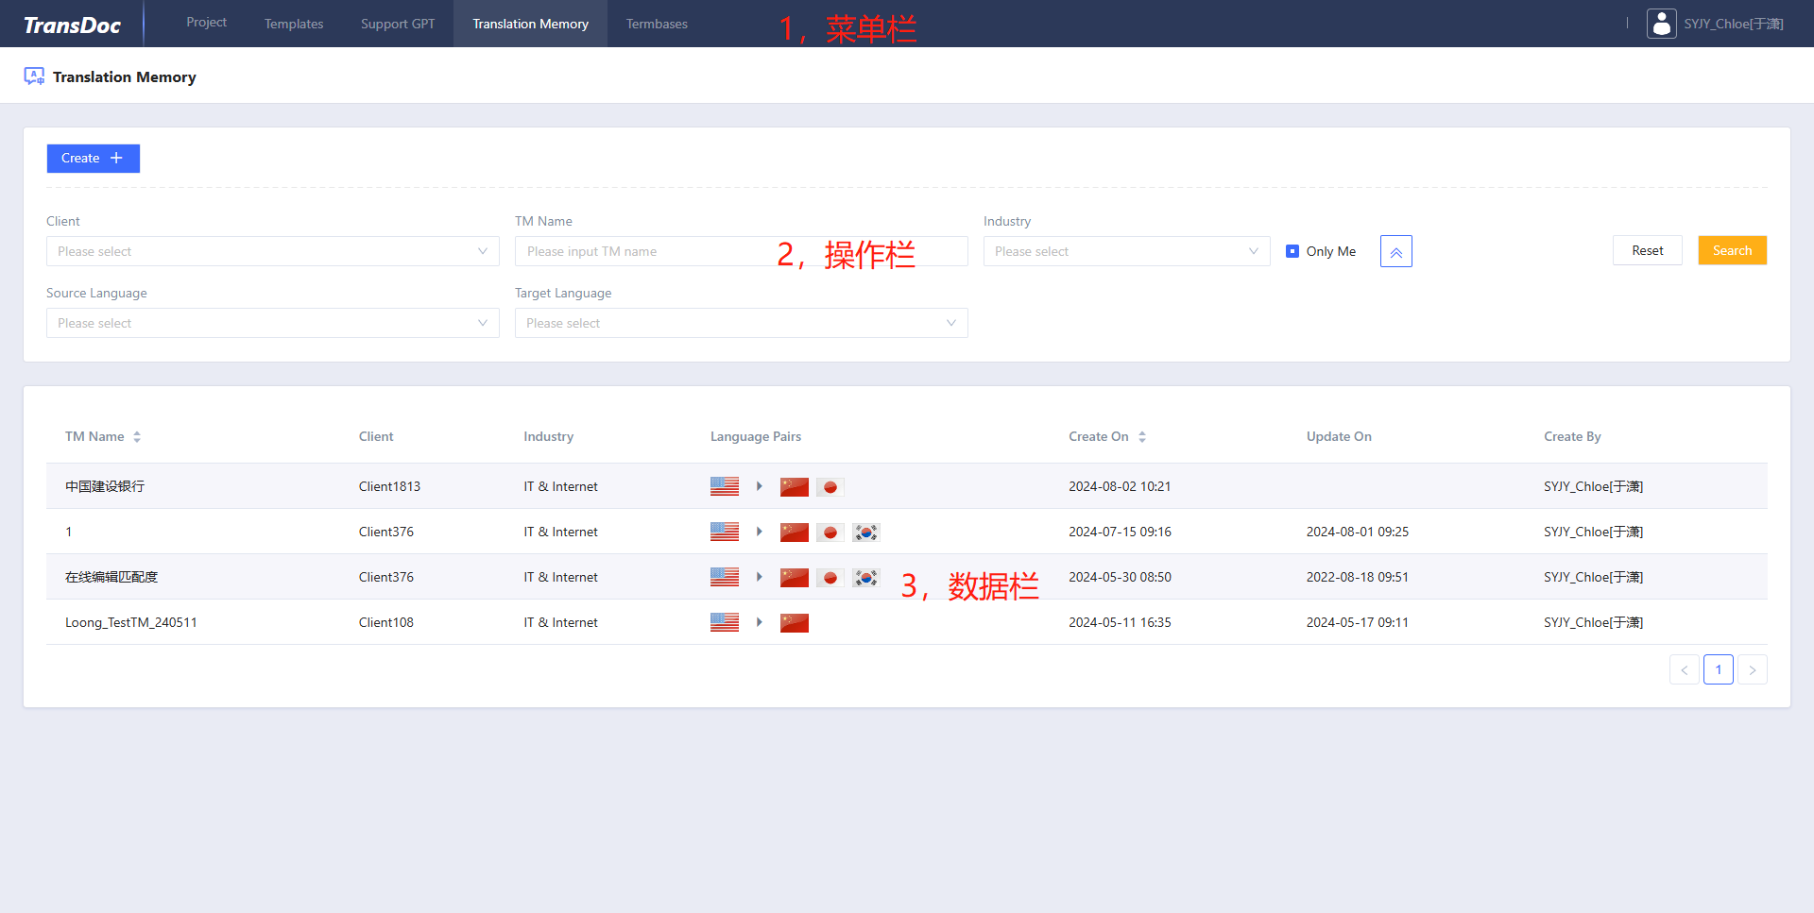Image resolution: width=1814 pixels, height=913 pixels.
Task: Select the 中国建设银行 TM name
Action: (105, 486)
